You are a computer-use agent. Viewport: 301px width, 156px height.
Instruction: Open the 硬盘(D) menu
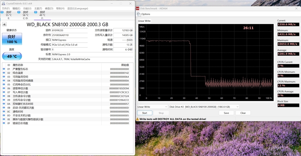coord(49,8)
